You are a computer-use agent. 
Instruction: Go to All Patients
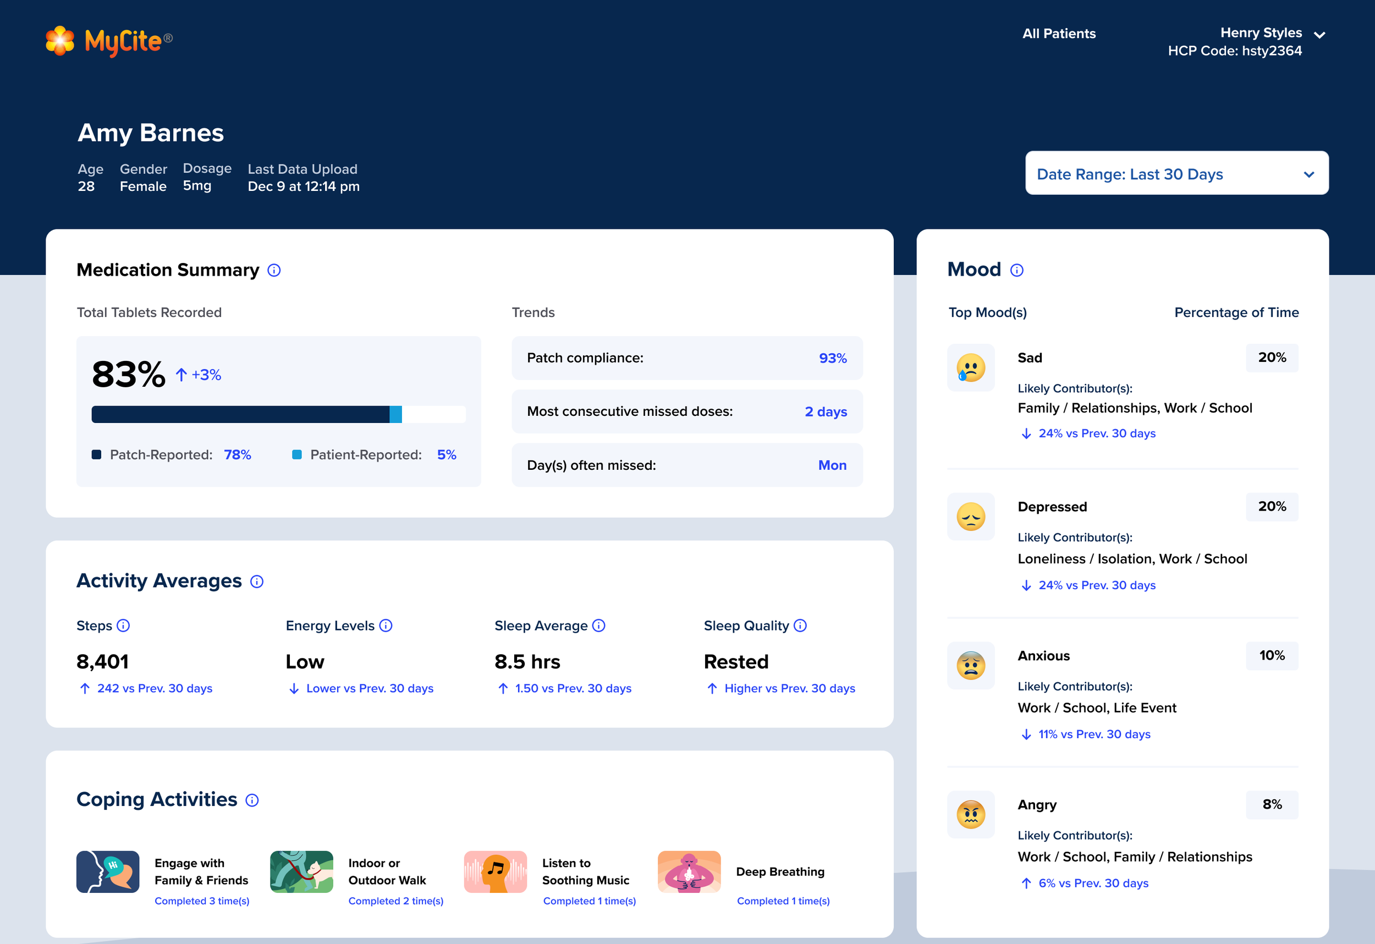[1058, 34]
